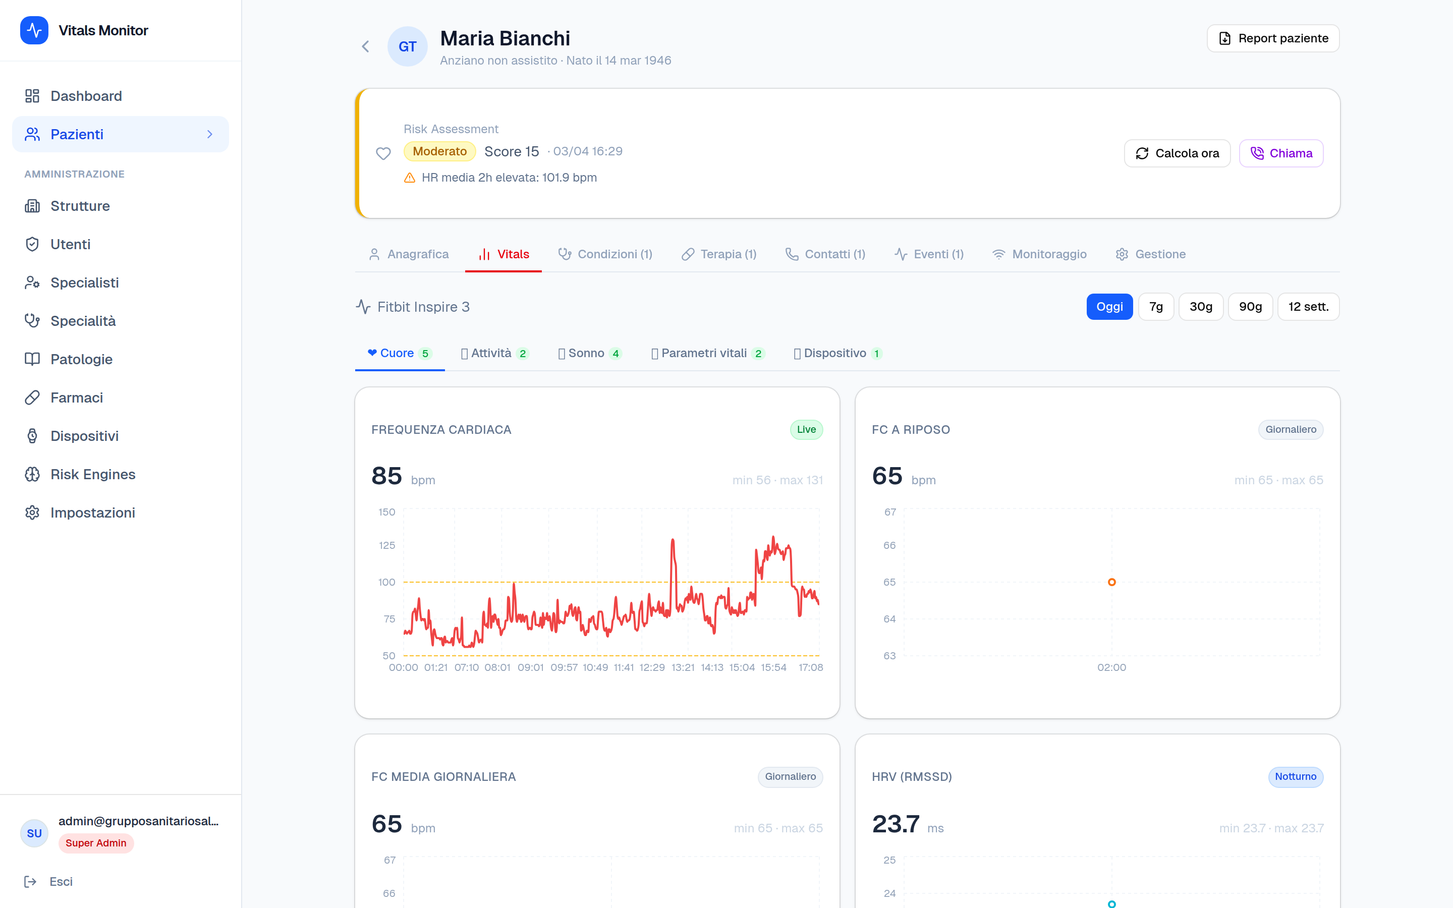Click the Super Admin role badge
The width and height of the screenshot is (1453, 908).
click(96, 843)
